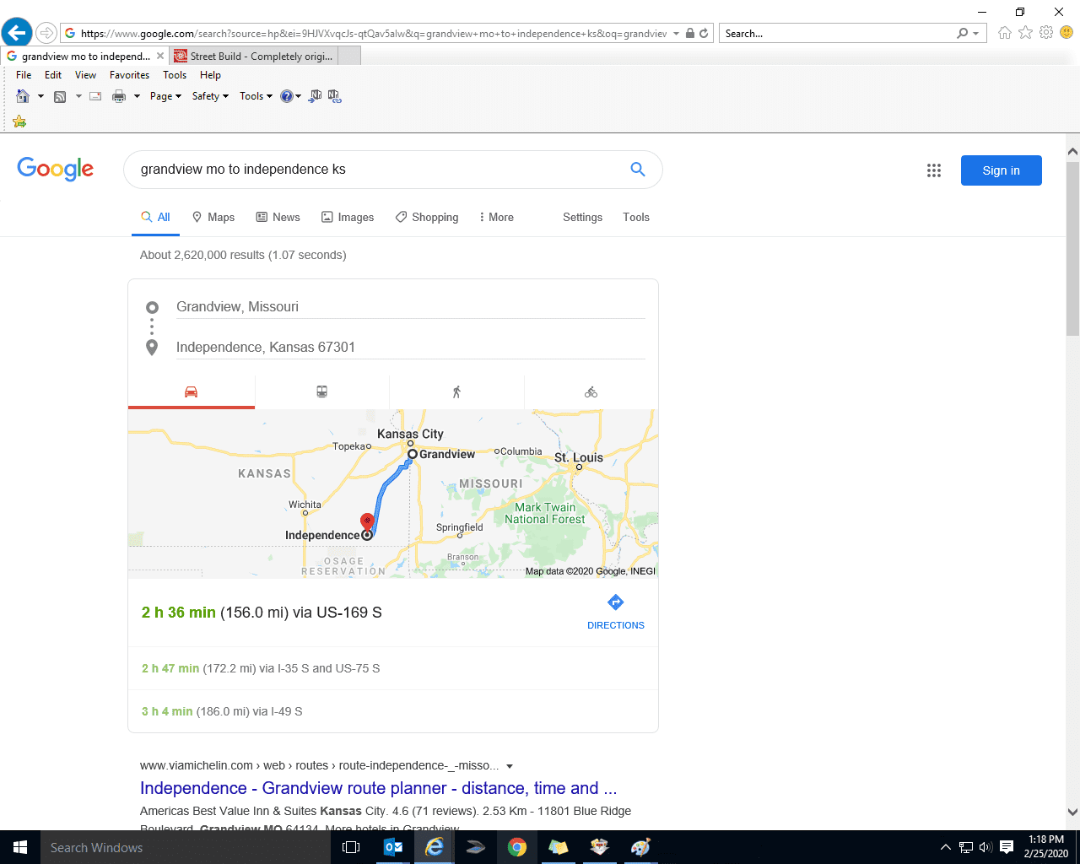
Task: Close the Google search browser tab
Action: tap(160, 56)
